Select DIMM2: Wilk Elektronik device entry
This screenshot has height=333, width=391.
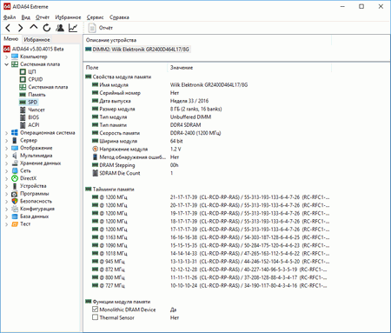click(x=138, y=50)
